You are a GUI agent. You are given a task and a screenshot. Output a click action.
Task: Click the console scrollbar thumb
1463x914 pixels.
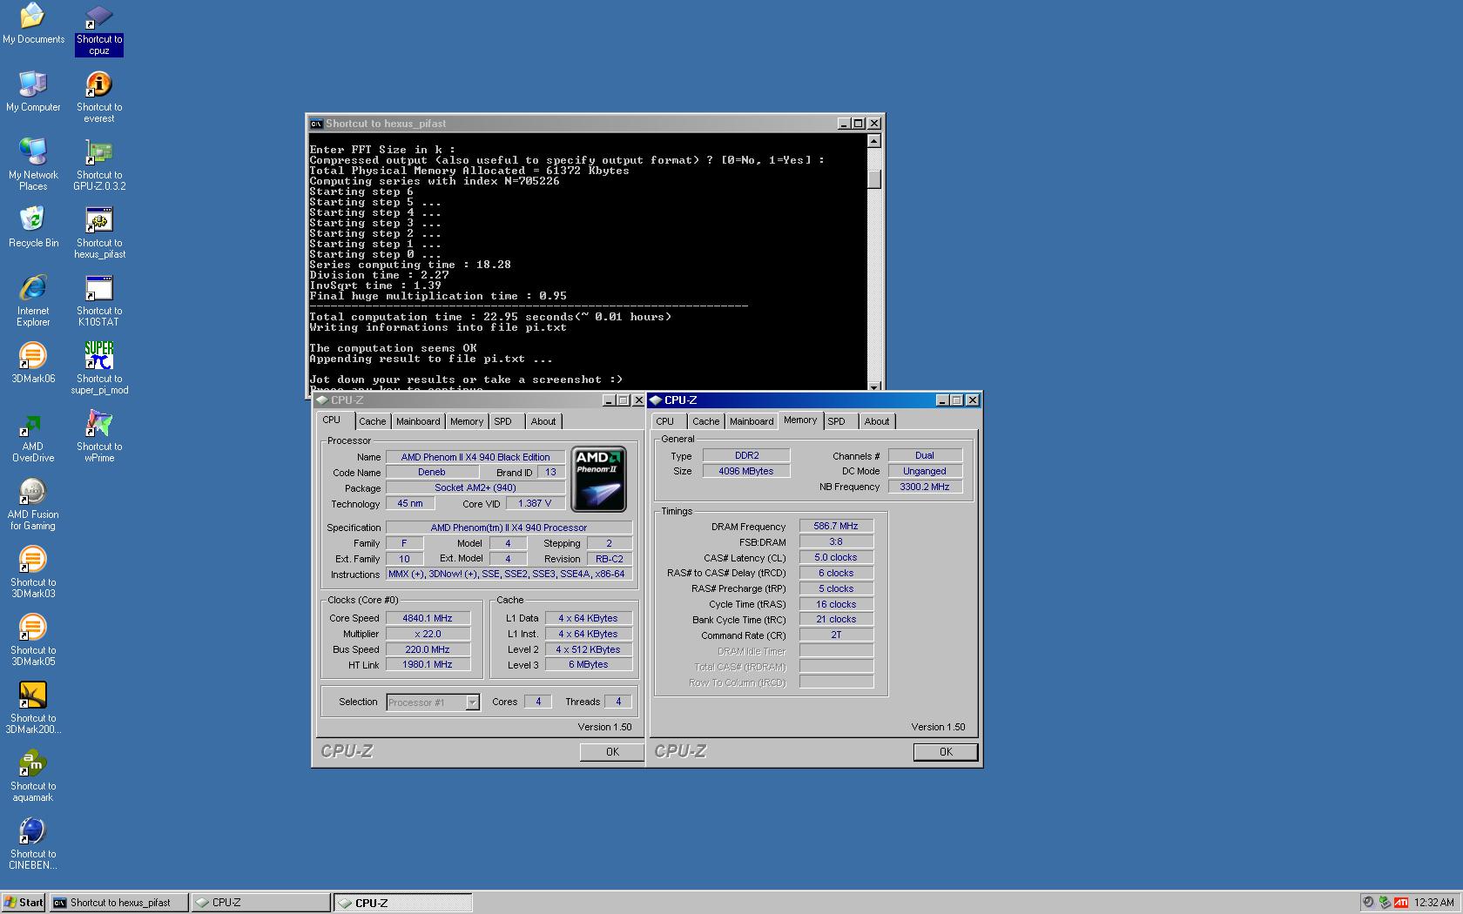(x=874, y=179)
